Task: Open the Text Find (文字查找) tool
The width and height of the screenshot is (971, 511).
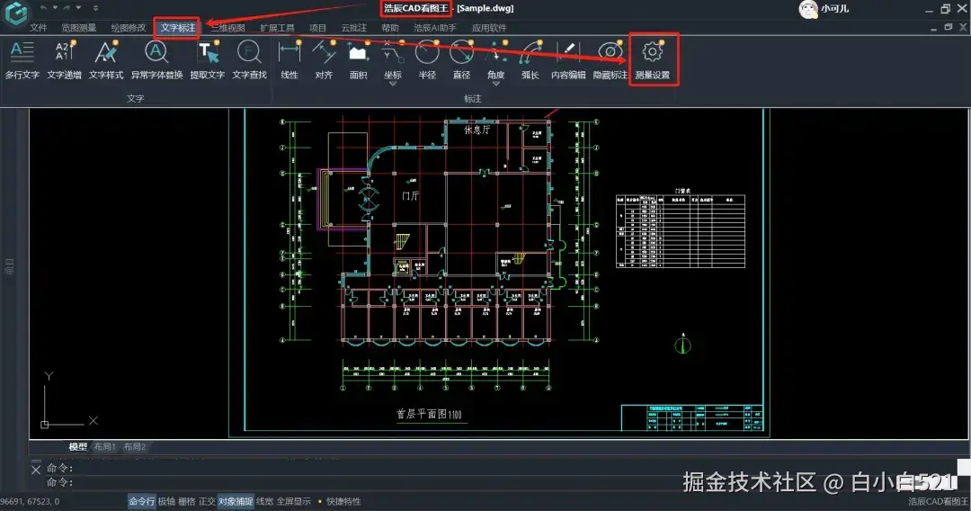Action: click(x=249, y=59)
